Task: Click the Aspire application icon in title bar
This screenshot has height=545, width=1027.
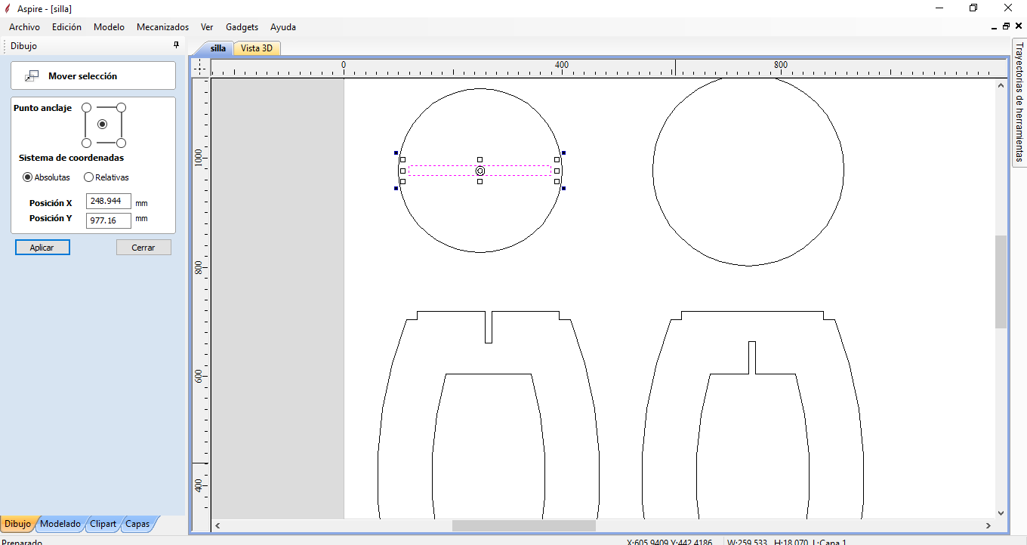Action: [x=8, y=8]
